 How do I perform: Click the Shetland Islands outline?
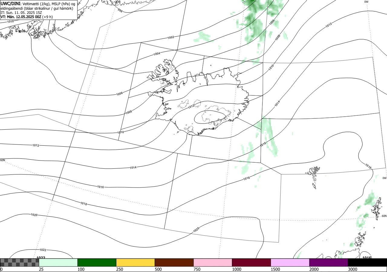(x=377, y=209)
